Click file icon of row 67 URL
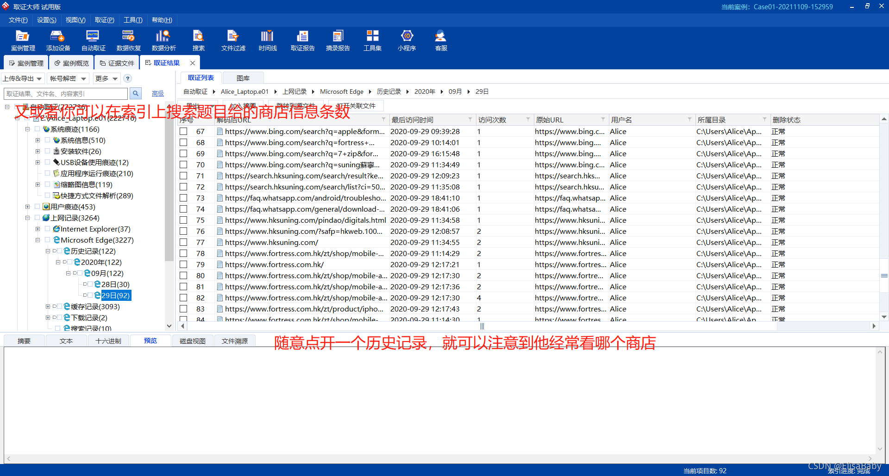The image size is (889, 476). pos(220,131)
